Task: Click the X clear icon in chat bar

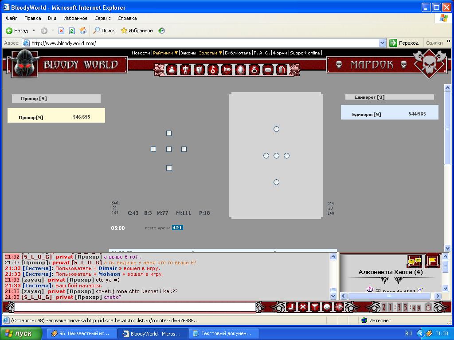Action: (303, 307)
